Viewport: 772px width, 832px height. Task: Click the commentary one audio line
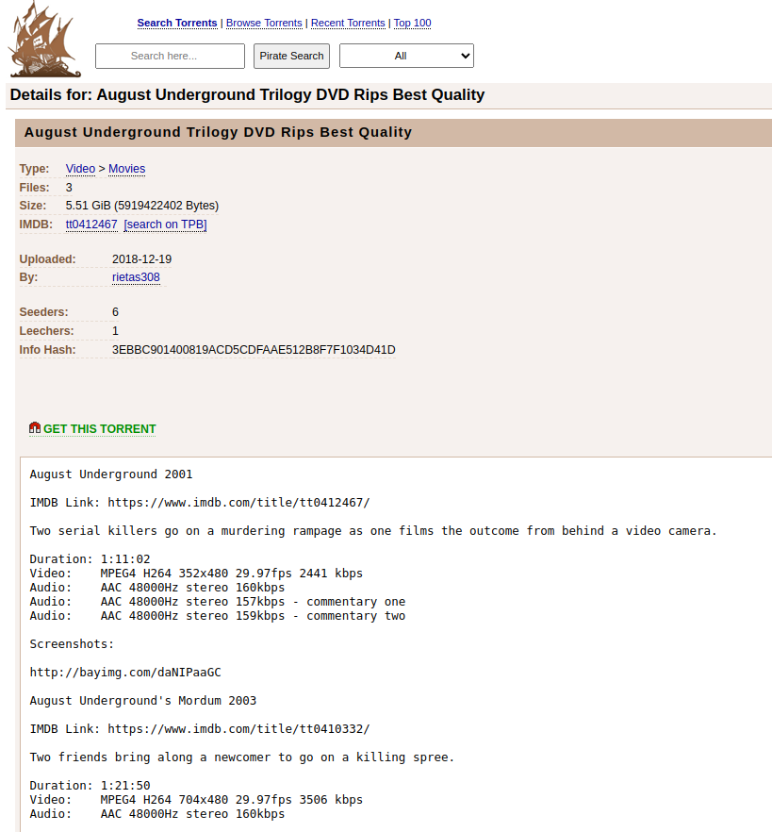click(x=218, y=602)
